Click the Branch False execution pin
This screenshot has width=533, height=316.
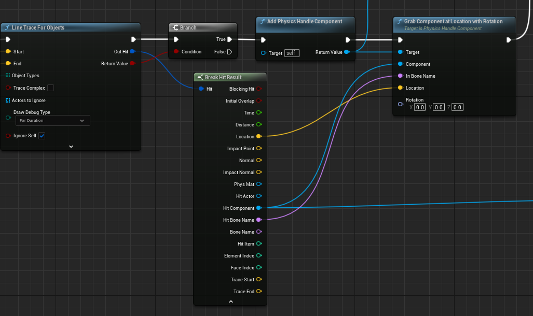(x=230, y=52)
